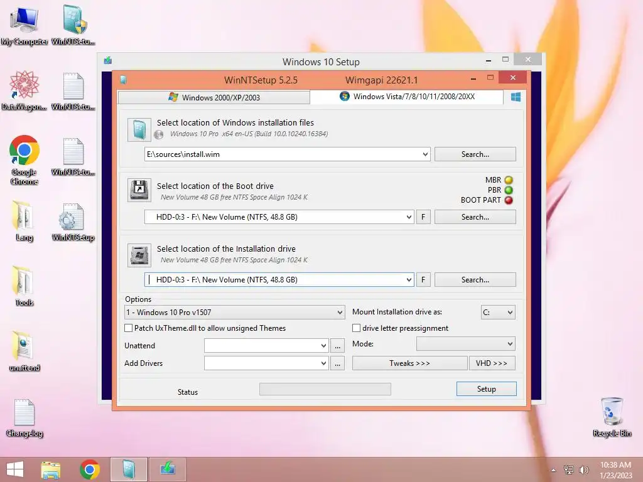The image size is (643, 482).
Task: Enable drive letter preassignment checkbox
Action: click(357, 328)
